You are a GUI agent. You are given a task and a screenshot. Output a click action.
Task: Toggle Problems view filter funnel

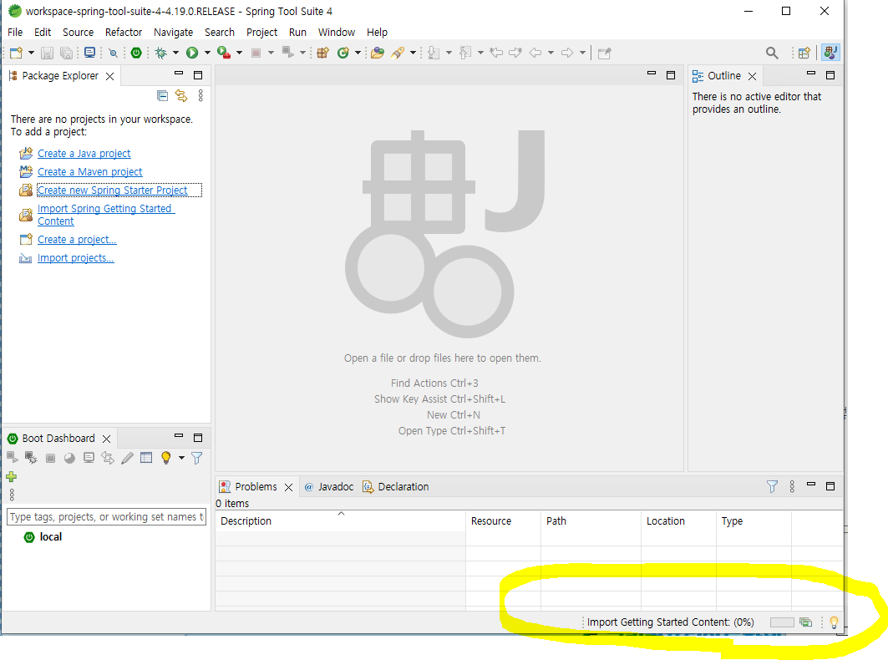(772, 486)
